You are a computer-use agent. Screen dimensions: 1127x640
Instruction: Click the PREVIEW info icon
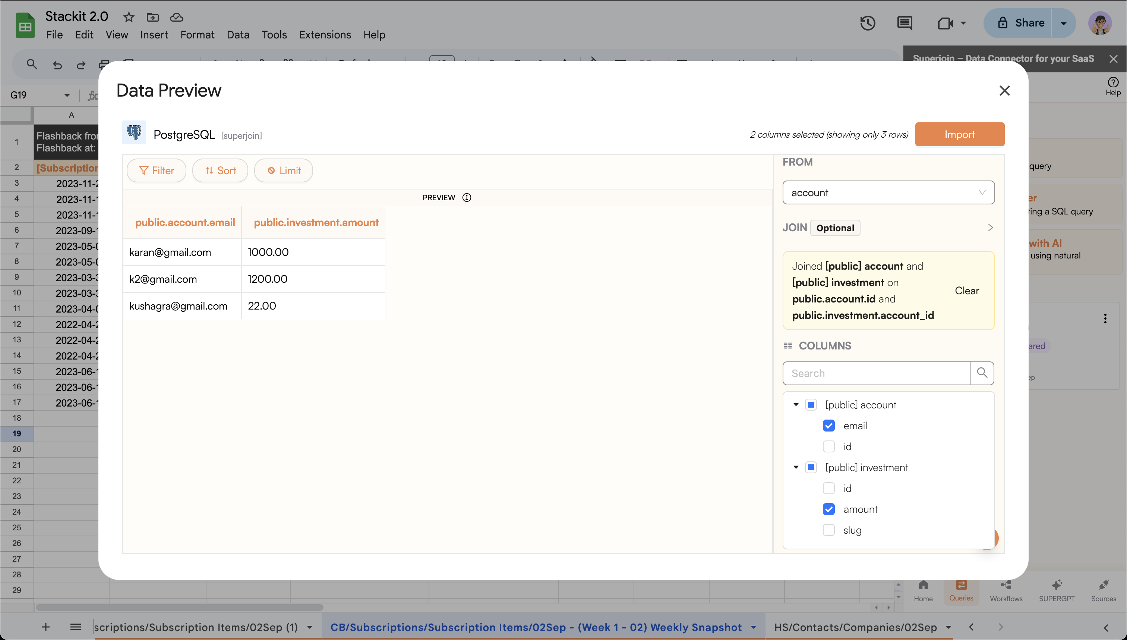coord(467,197)
